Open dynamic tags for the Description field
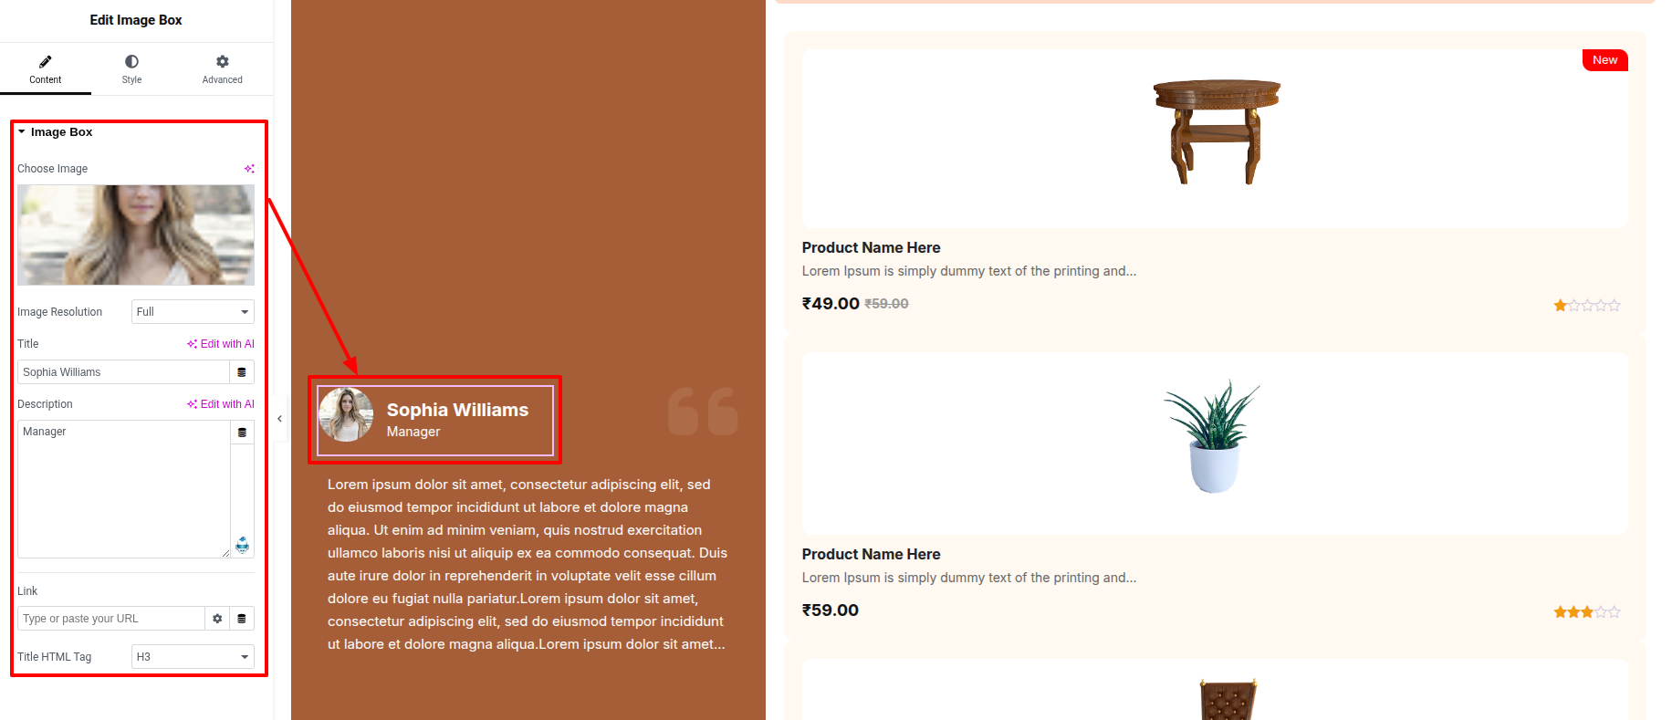 242,433
